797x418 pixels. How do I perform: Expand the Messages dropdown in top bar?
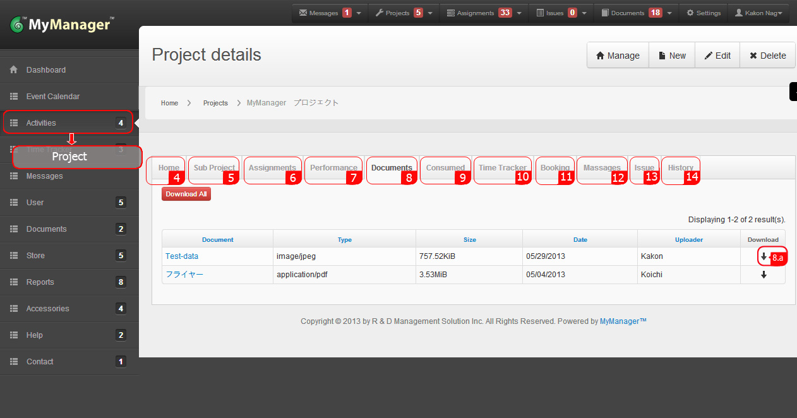pos(359,13)
